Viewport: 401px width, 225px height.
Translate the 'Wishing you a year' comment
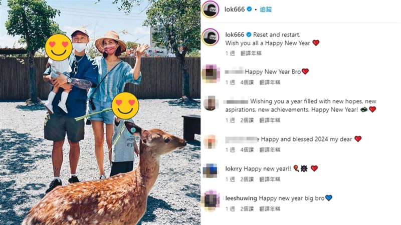click(270, 120)
